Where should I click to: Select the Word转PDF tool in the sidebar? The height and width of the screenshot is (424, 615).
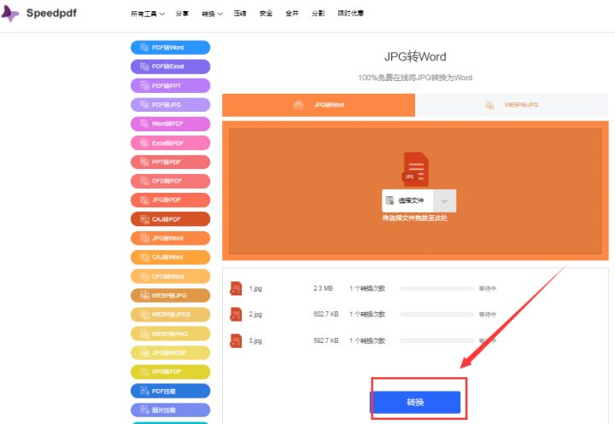coord(170,124)
